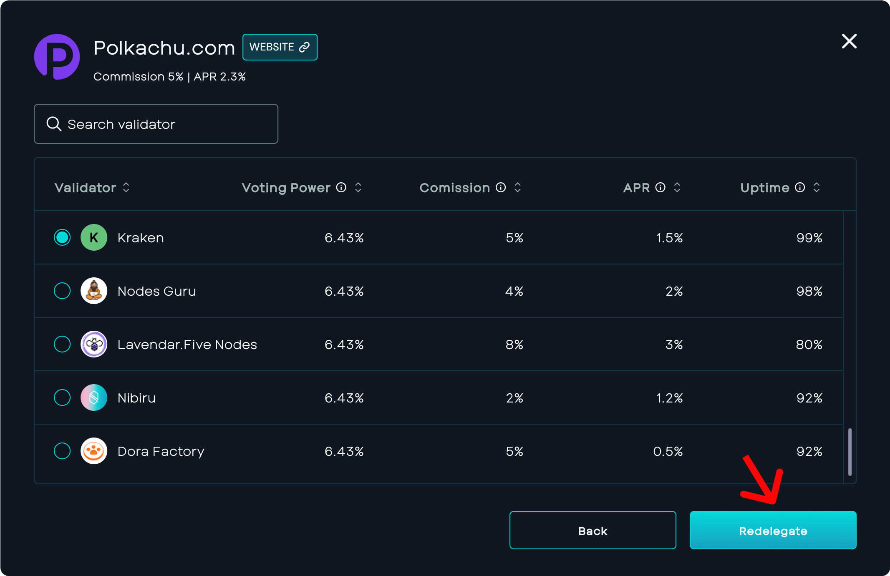This screenshot has width=890, height=576.
Task: Choose the Lavendar.Five Nodes radio button
Action: (62, 344)
